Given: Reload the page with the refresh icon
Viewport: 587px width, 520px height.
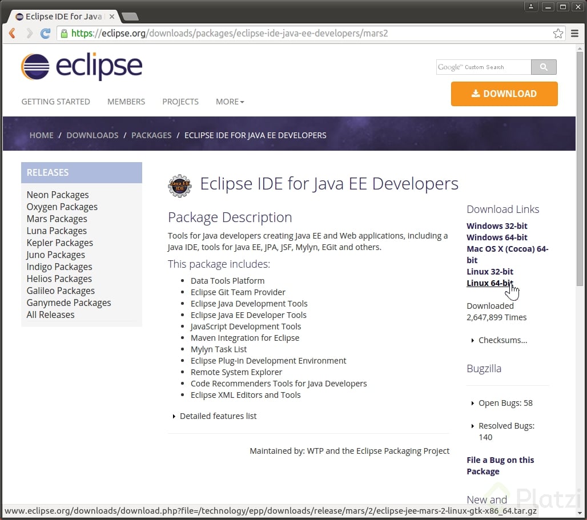Looking at the screenshot, I should point(45,33).
